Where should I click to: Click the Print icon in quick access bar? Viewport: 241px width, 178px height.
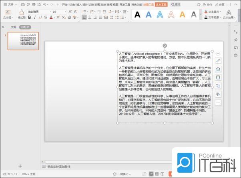34,5
